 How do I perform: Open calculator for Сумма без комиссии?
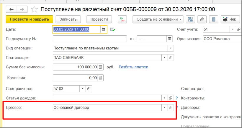coord(100,67)
